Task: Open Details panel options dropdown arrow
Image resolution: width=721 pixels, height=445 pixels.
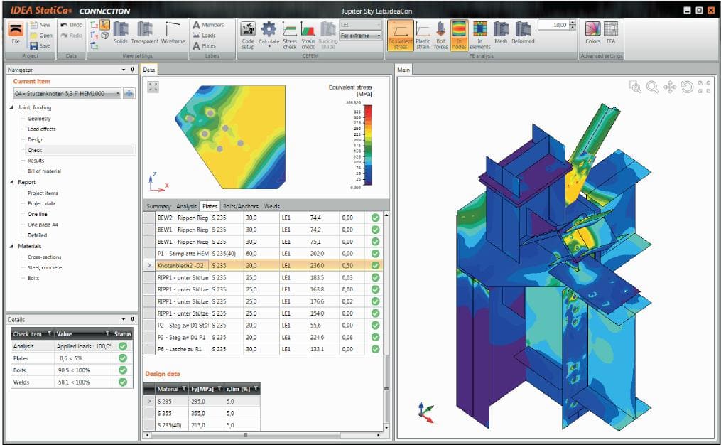Action: (124, 319)
